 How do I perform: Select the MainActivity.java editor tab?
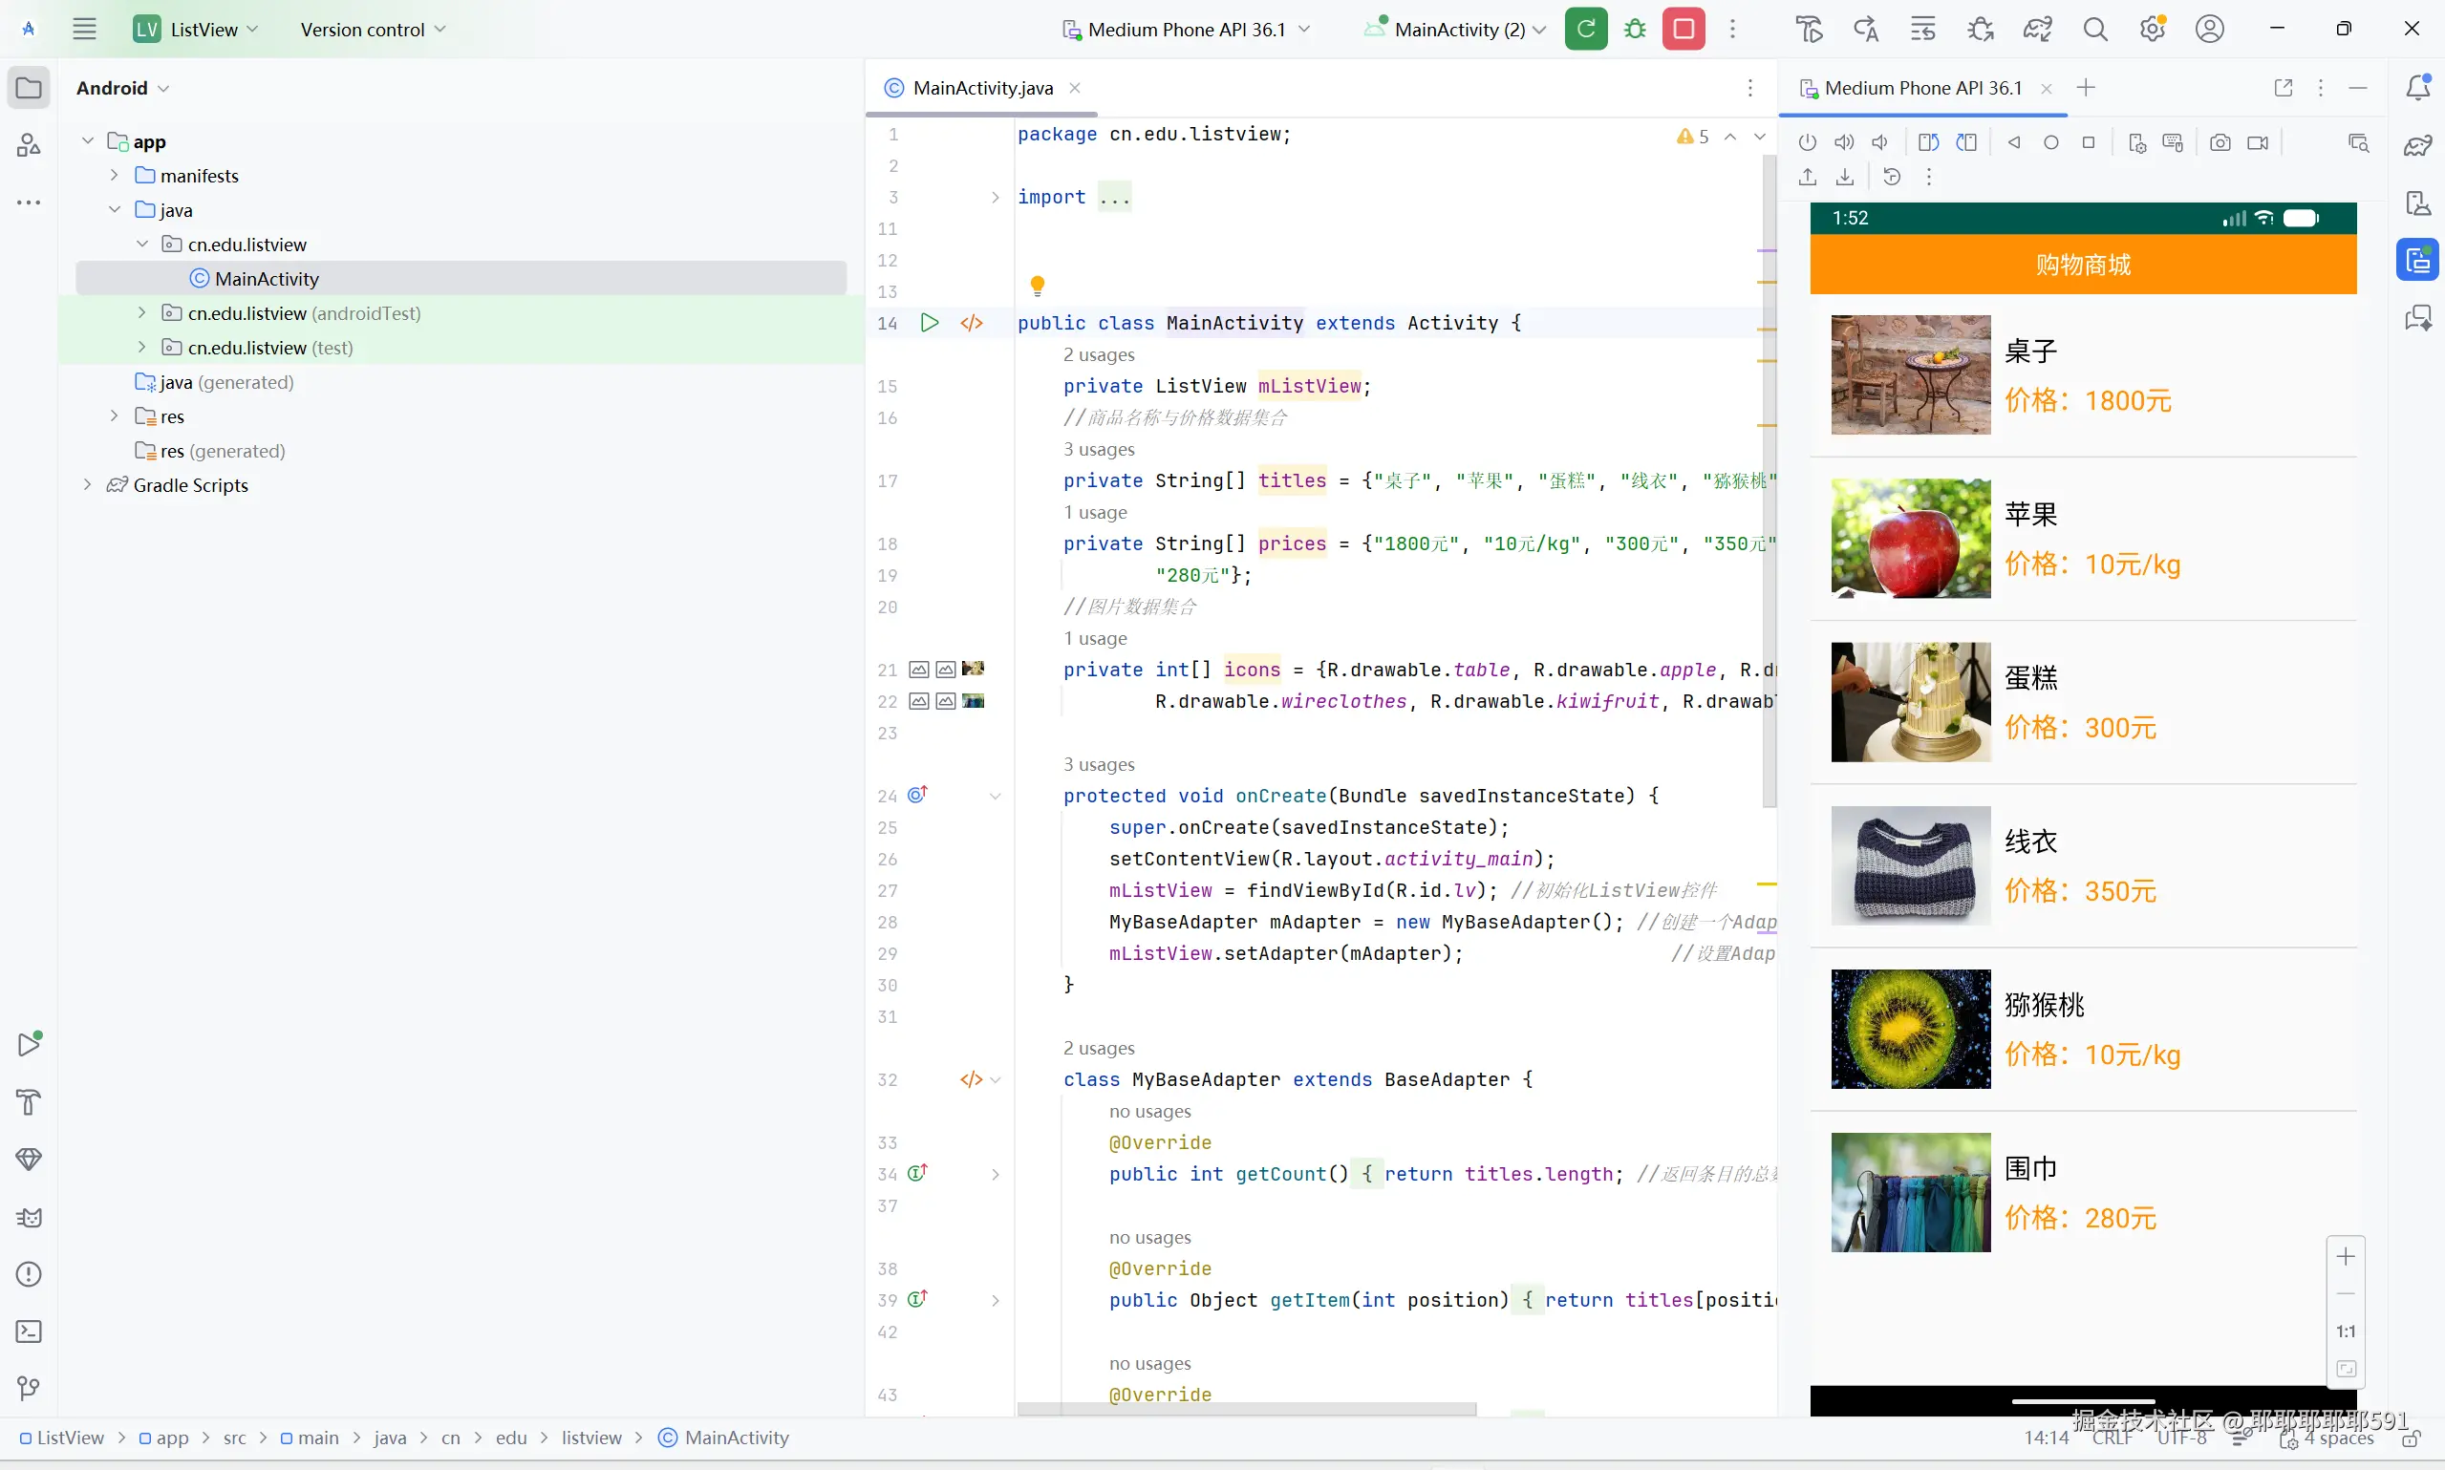point(982,87)
